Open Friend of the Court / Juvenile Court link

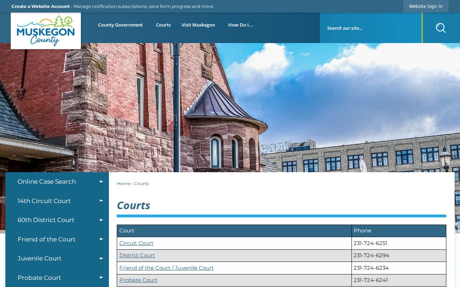(x=166, y=268)
